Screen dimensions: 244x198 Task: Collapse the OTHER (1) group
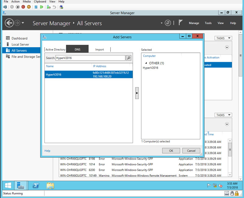(x=146, y=63)
